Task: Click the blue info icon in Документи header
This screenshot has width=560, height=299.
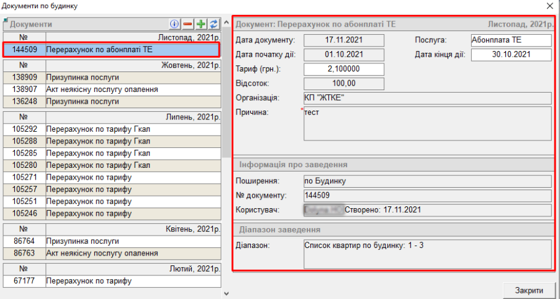Action: 174,24
